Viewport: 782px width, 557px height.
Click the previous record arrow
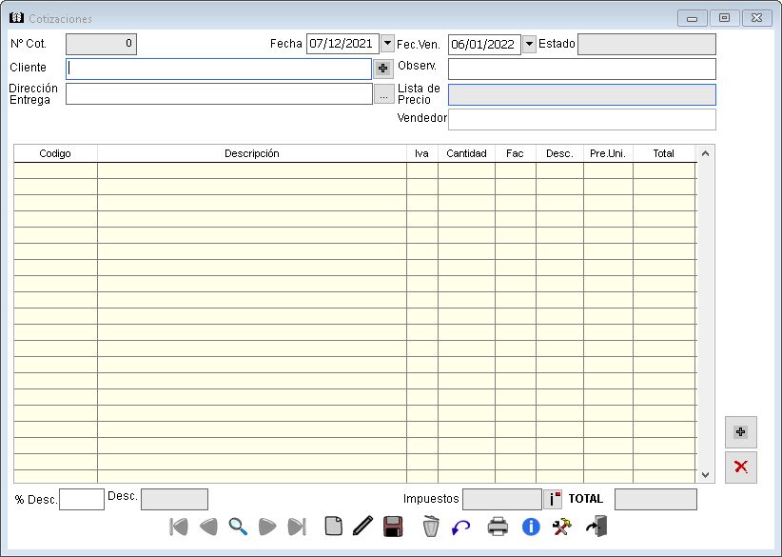(208, 527)
